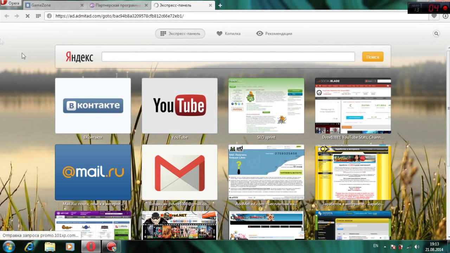This screenshot has width=450, height=253.
Task: Switch to the GameZone tab
Action: click(x=54, y=5)
